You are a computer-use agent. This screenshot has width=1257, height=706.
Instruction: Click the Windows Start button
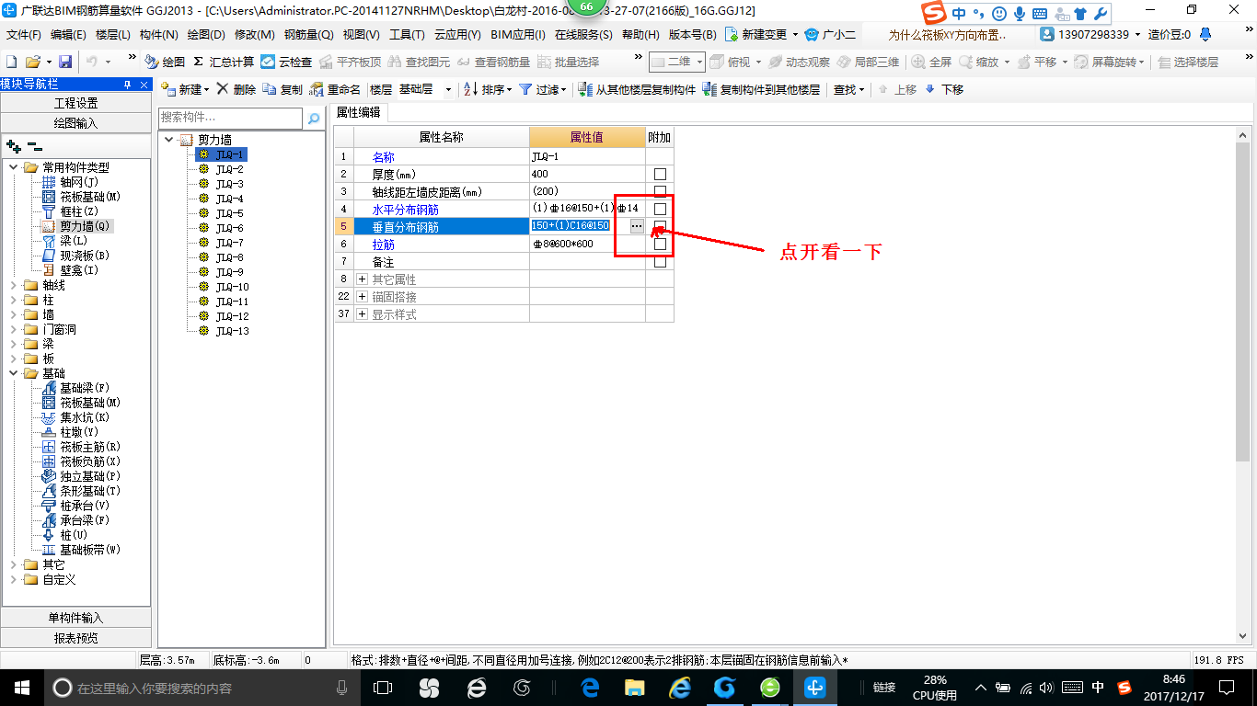(21, 688)
